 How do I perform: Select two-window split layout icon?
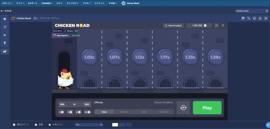122,125
